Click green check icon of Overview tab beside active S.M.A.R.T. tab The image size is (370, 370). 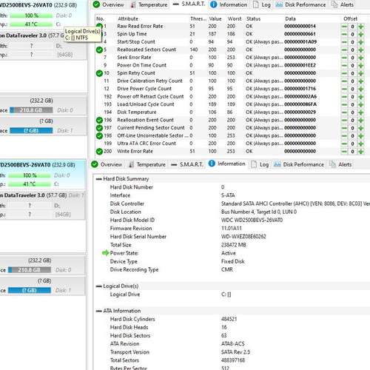point(96,4)
